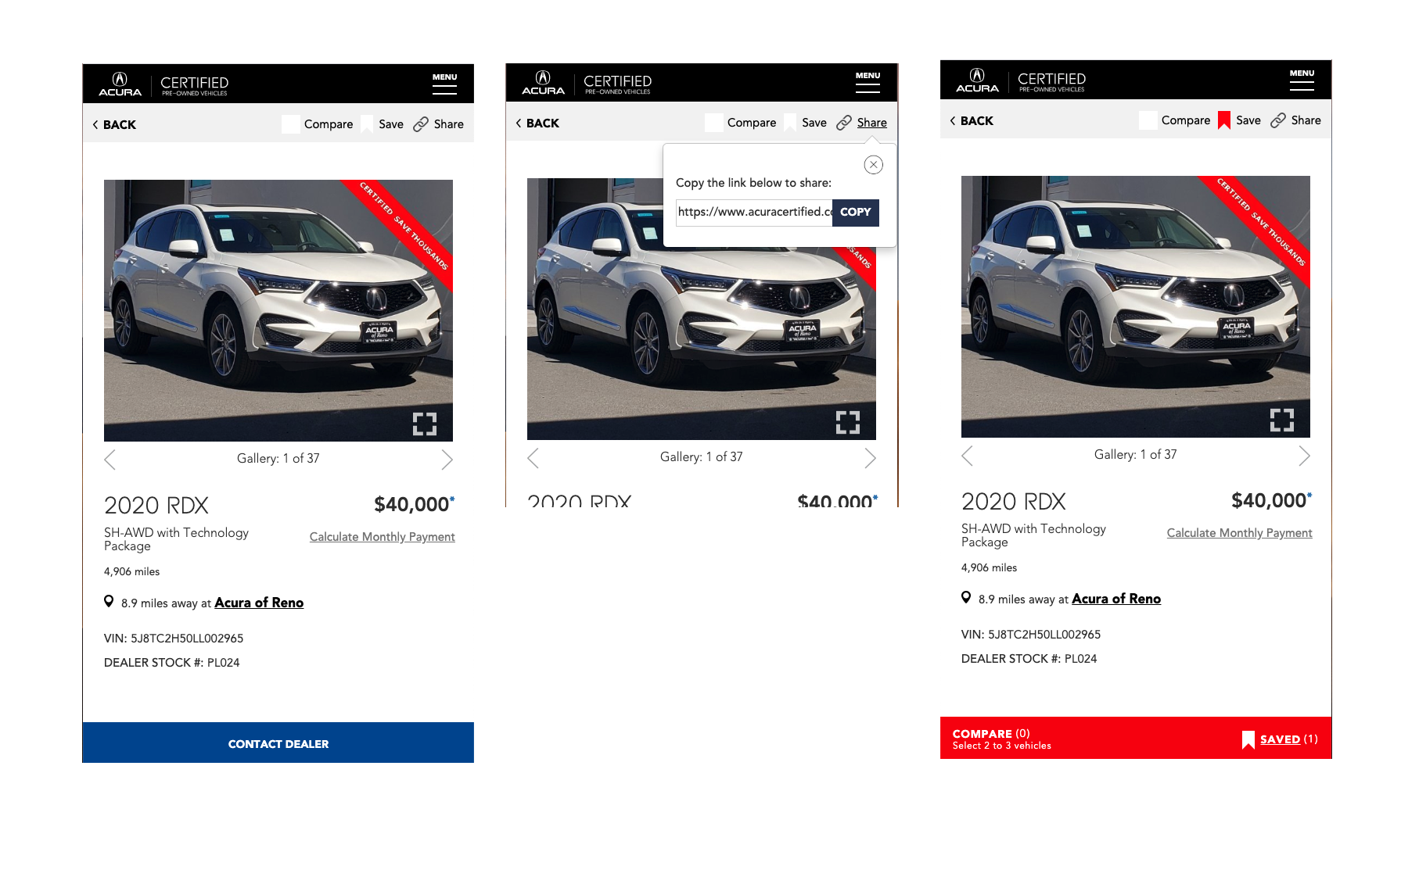Click the Acura Certified logo in the left screen
This screenshot has width=1401, height=891.
point(163,84)
